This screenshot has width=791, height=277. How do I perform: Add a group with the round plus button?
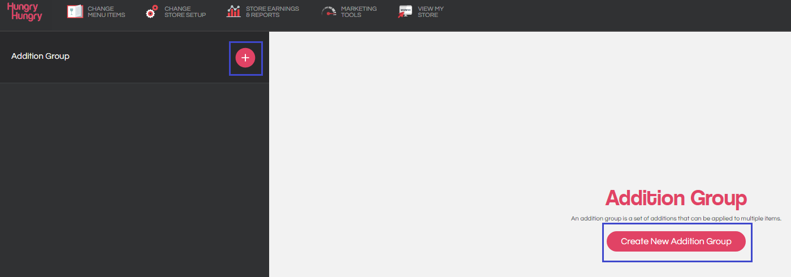pos(245,58)
